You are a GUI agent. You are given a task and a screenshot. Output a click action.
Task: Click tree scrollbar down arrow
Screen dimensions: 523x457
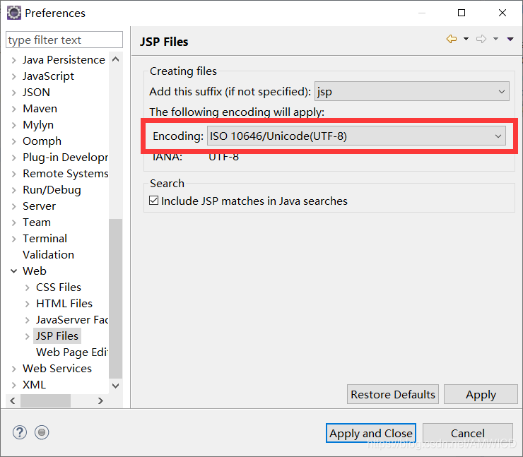[116, 386]
